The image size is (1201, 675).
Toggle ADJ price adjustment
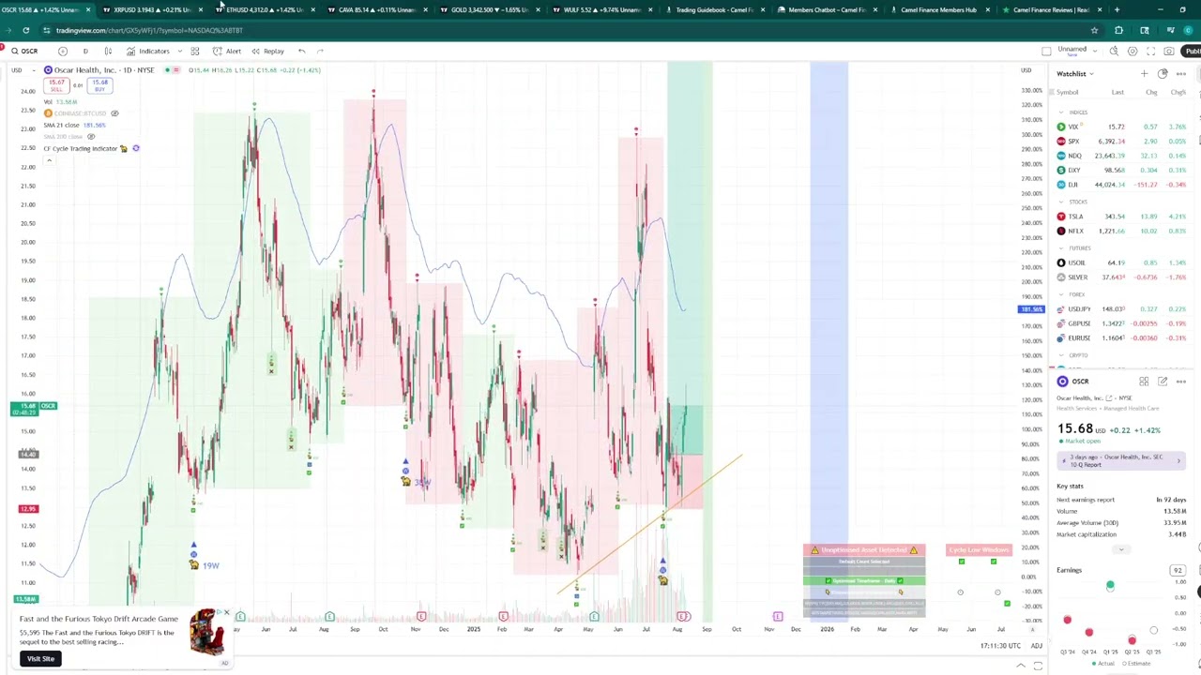point(1037,646)
